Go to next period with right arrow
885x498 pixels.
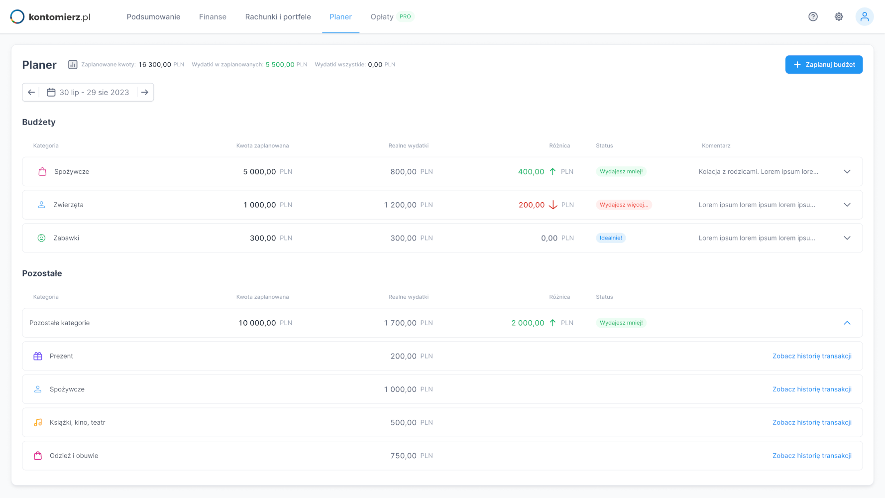pos(145,93)
